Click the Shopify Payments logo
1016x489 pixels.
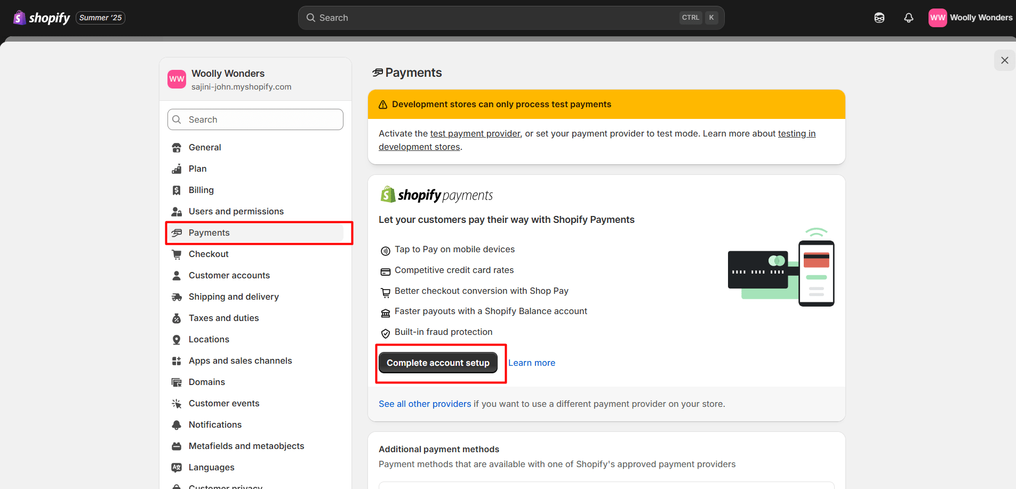(x=436, y=195)
